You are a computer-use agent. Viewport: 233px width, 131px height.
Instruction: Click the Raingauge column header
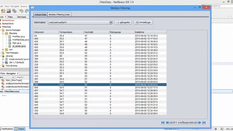(x=121, y=32)
